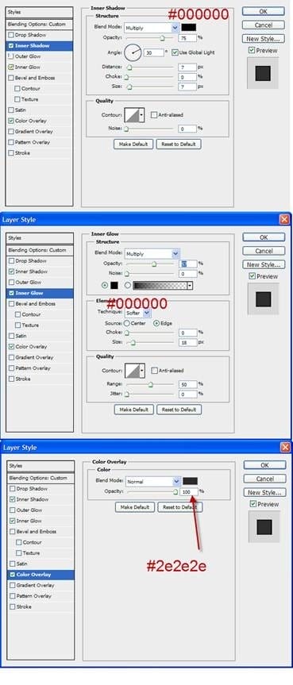Toggle Preview checkbox in the Color Overlay dialog
The height and width of the screenshot is (685, 293).
pyautogui.click(x=253, y=504)
